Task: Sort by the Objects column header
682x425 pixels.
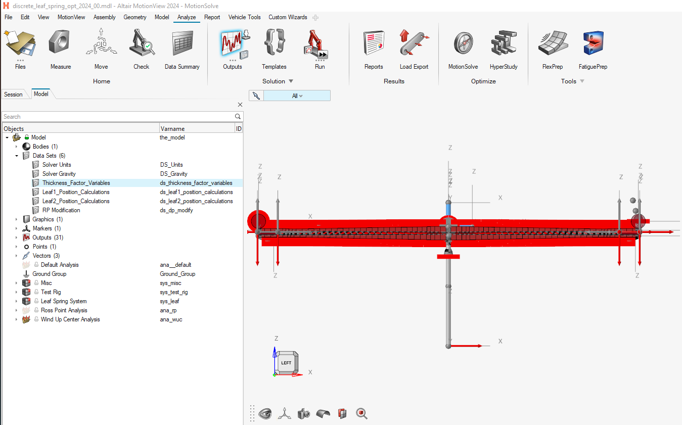Action: tap(81, 129)
